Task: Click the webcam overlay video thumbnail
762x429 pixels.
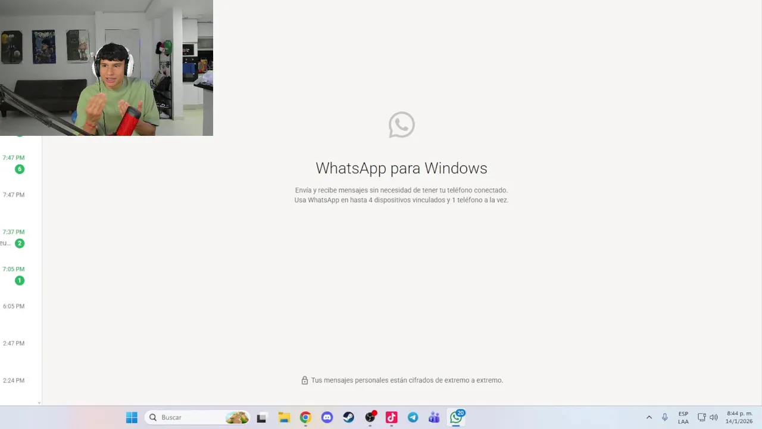Action: (x=107, y=68)
